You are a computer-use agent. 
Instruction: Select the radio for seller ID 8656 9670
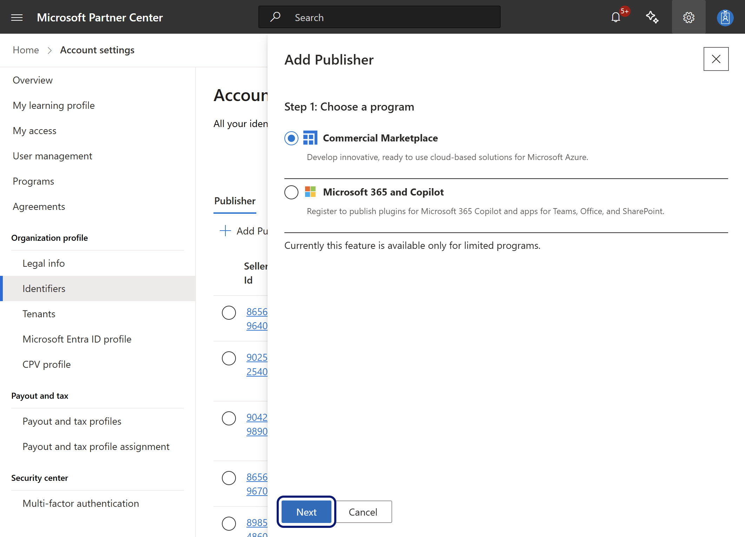(229, 478)
